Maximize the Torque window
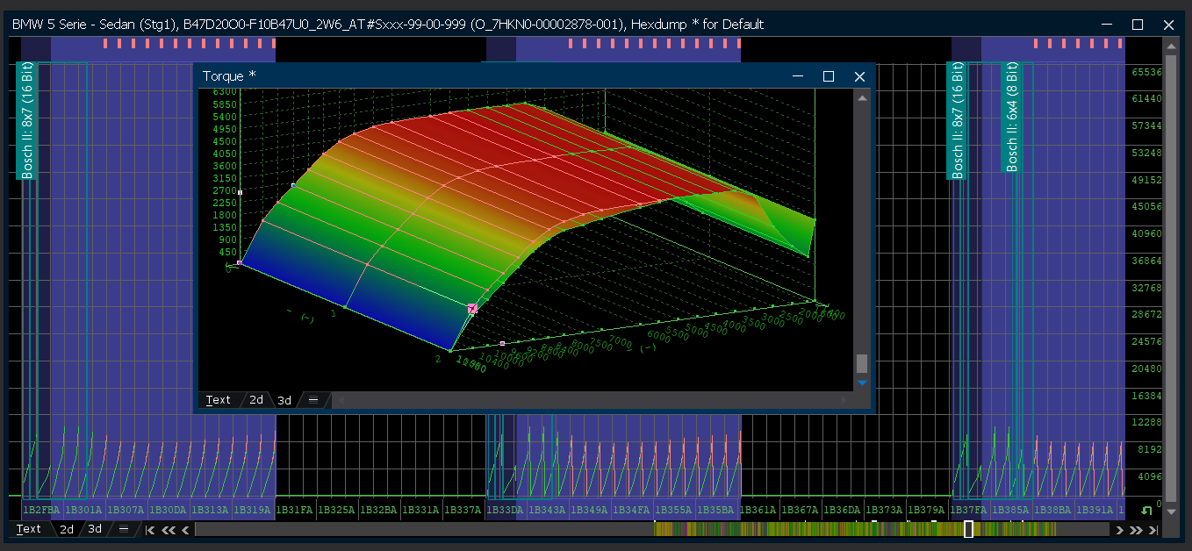This screenshot has height=551, width=1192. click(828, 76)
